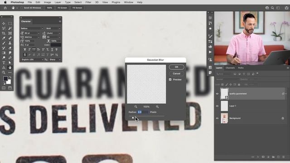Open the Layers panel menu icon
Image resolution: width=290 pixels, height=163 pixels.
288,68
